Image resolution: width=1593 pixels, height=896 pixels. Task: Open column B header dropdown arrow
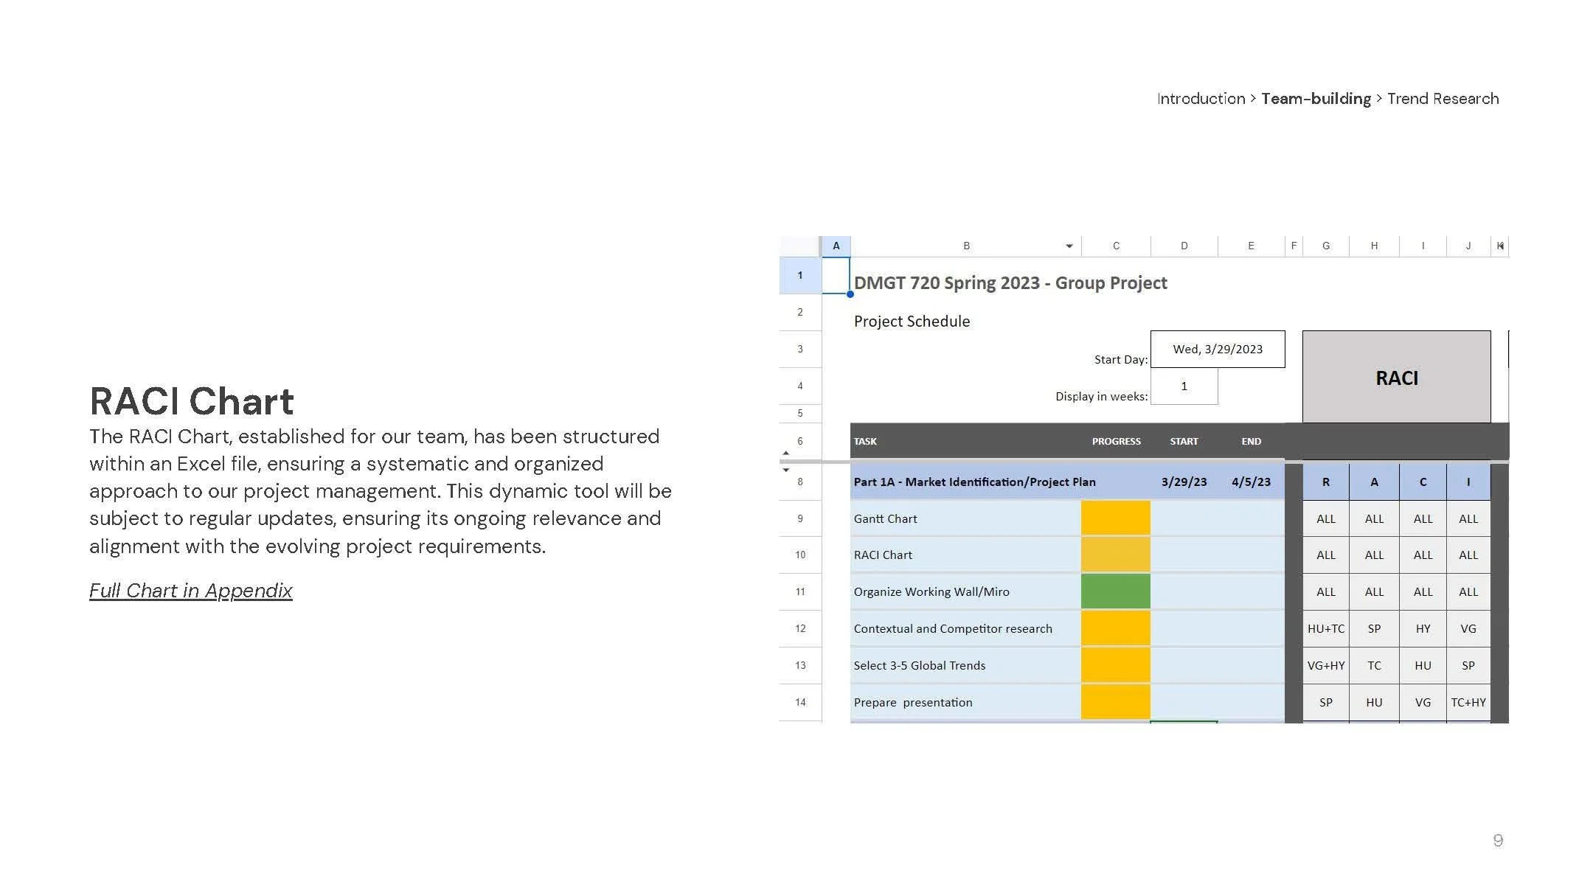[x=1069, y=246]
